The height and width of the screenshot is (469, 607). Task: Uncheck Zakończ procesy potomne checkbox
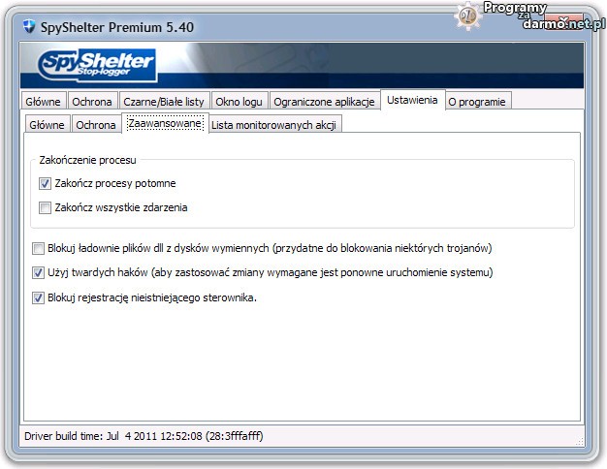45,183
